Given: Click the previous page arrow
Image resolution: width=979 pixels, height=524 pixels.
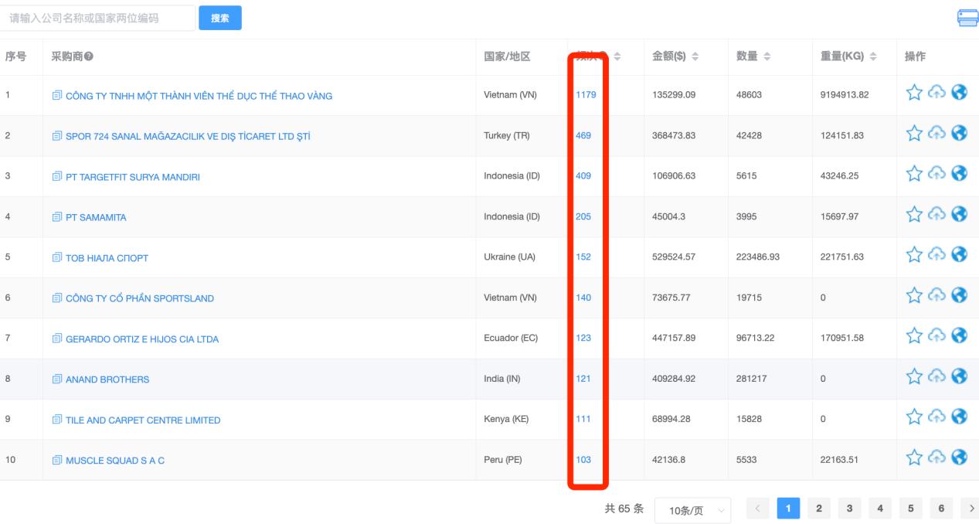Looking at the screenshot, I should click(757, 509).
